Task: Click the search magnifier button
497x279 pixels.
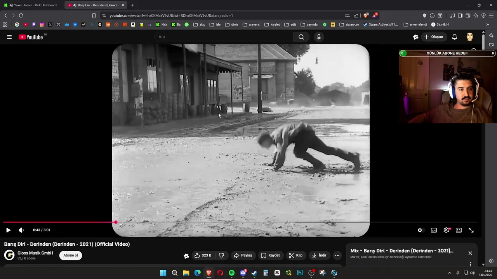Action: click(301, 37)
